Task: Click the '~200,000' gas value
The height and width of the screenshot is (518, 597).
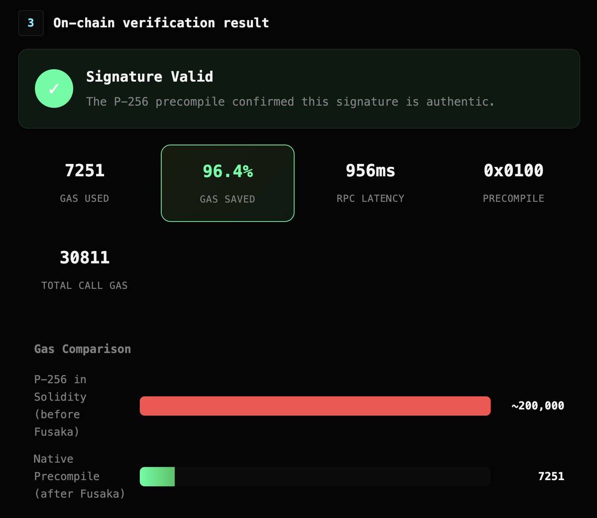Action: [x=538, y=405]
